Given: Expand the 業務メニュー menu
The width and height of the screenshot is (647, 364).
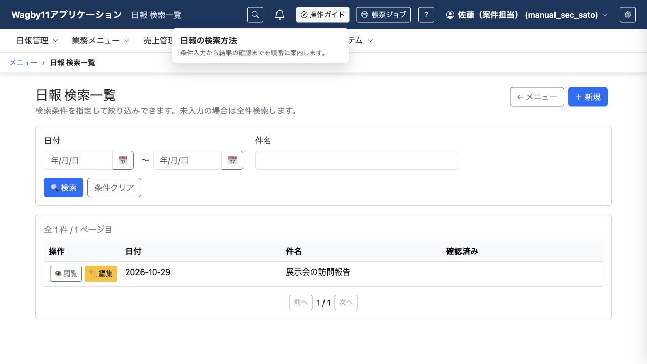Looking at the screenshot, I should tap(101, 41).
